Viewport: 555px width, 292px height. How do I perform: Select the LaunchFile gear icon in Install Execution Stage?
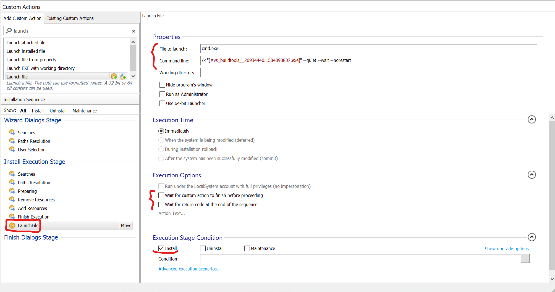(x=12, y=225)
